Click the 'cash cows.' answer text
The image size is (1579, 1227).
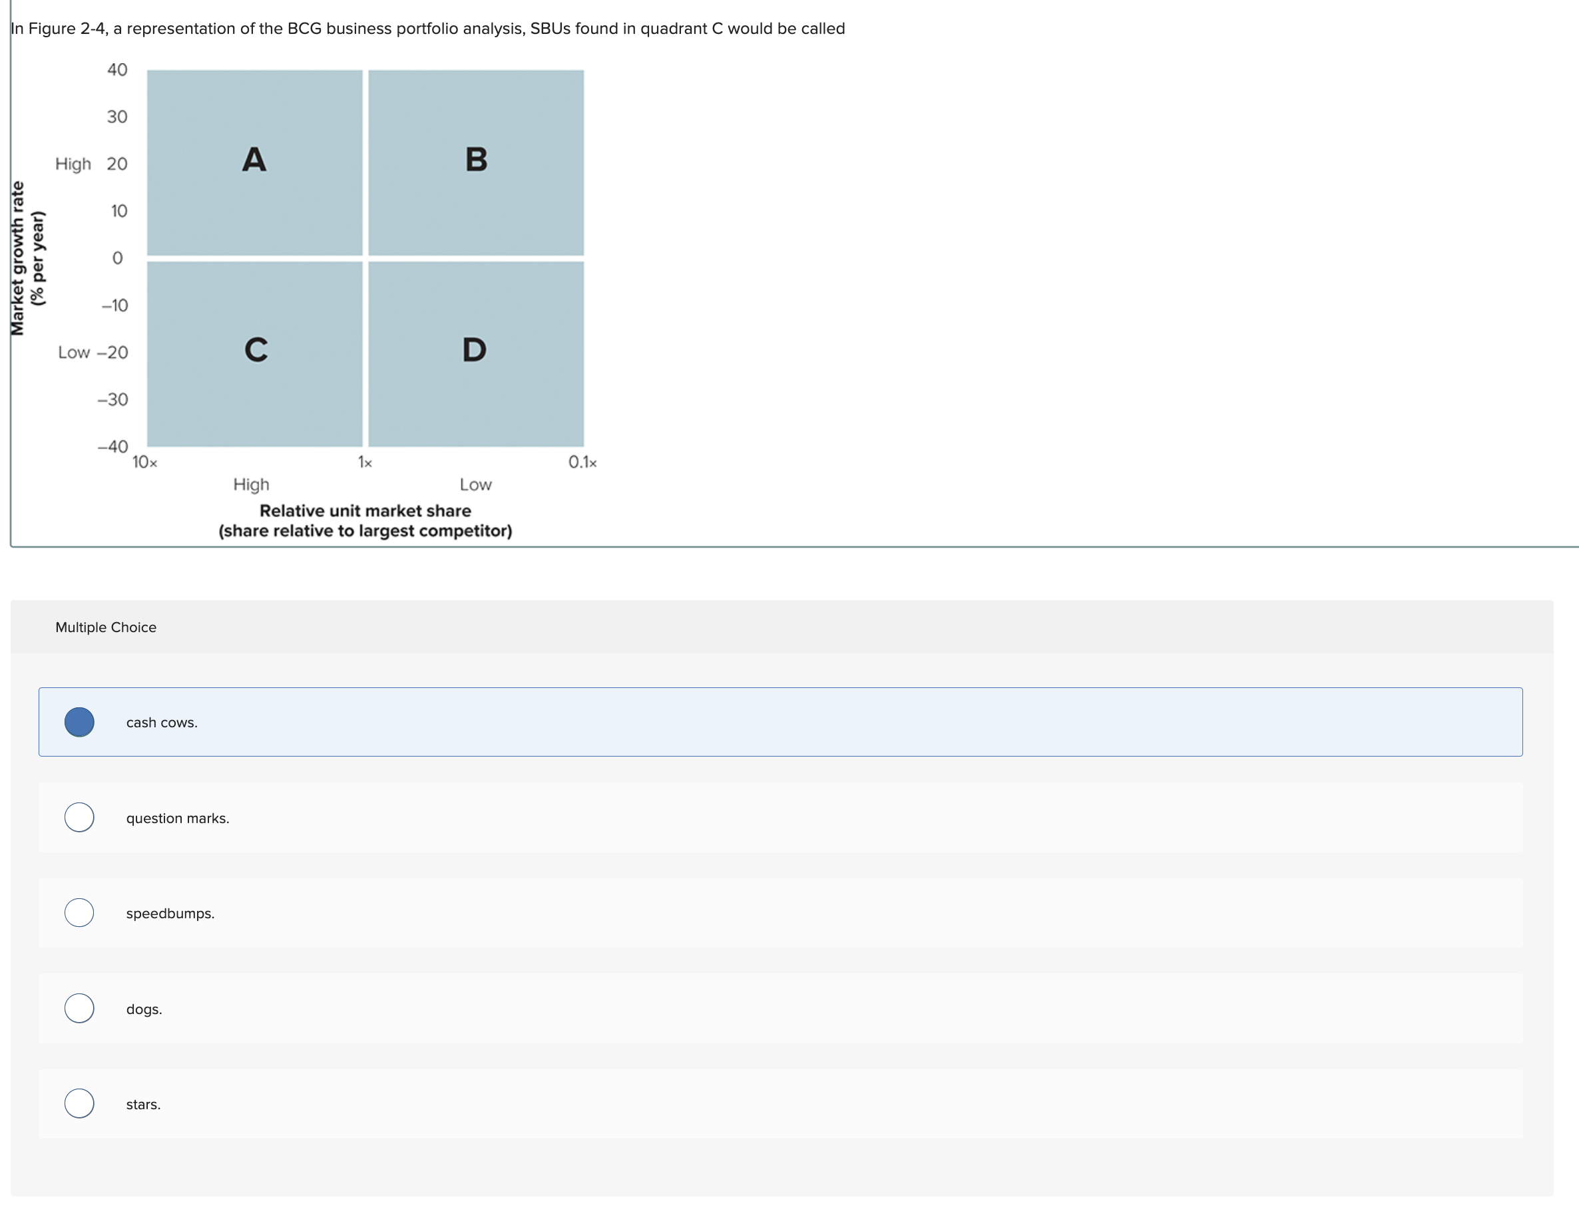161,723
